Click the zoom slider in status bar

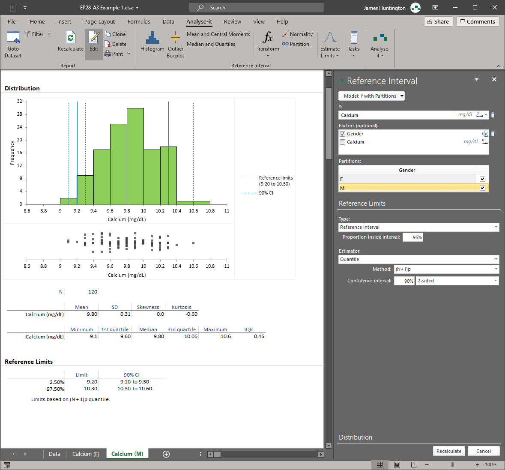pos(452,465)
